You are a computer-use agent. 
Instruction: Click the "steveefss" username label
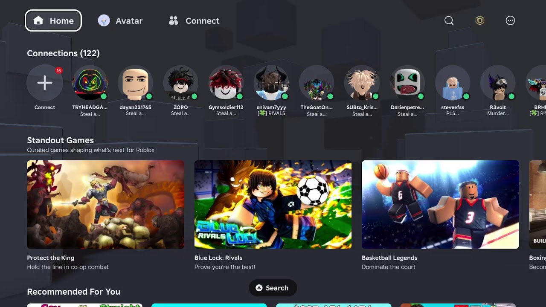coord(453,107)
